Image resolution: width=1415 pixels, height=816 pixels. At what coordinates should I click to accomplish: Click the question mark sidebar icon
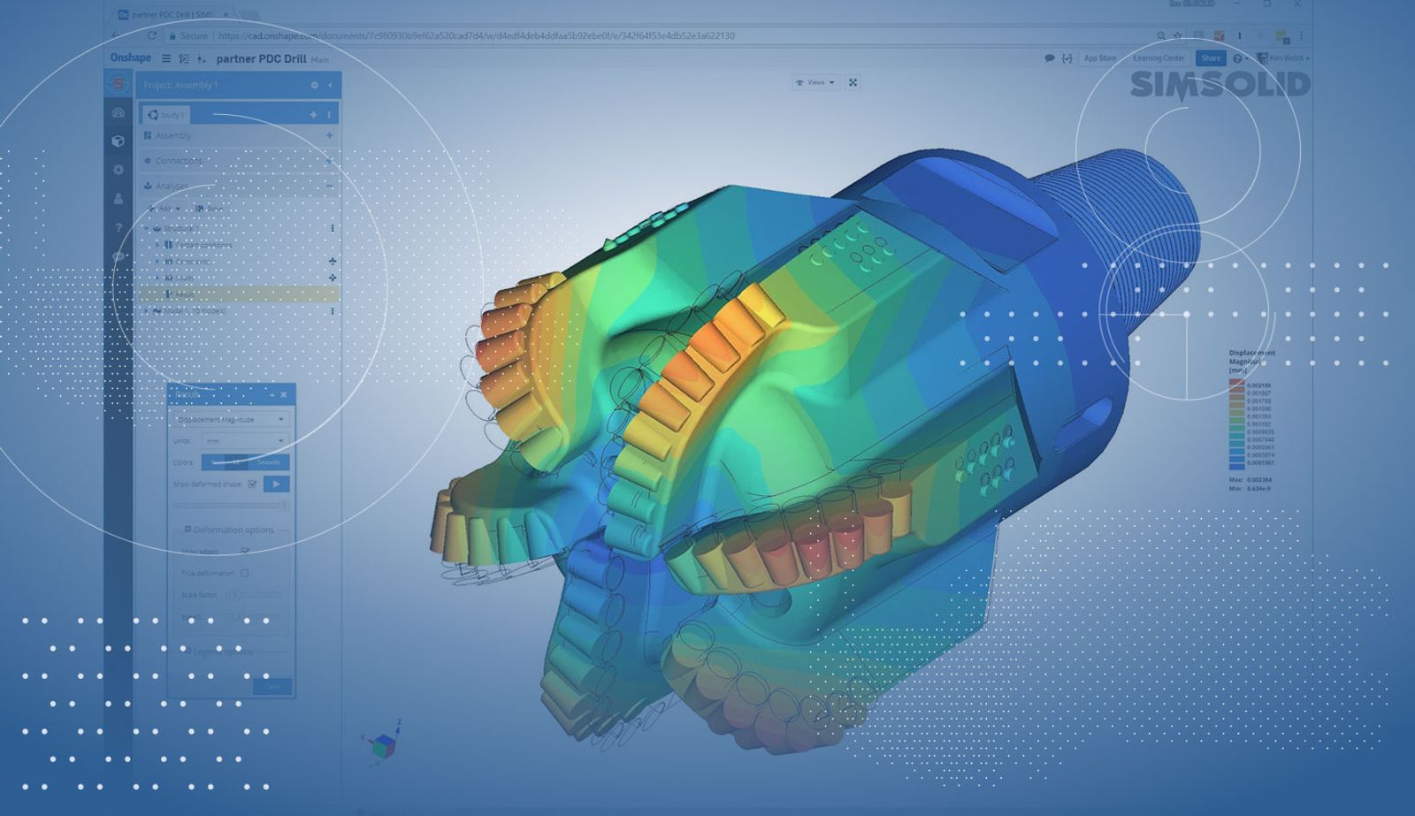coord(119,228)
